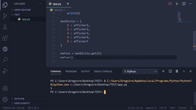
Task: Switch to the Output tab
Action: (x=85, y=71)
